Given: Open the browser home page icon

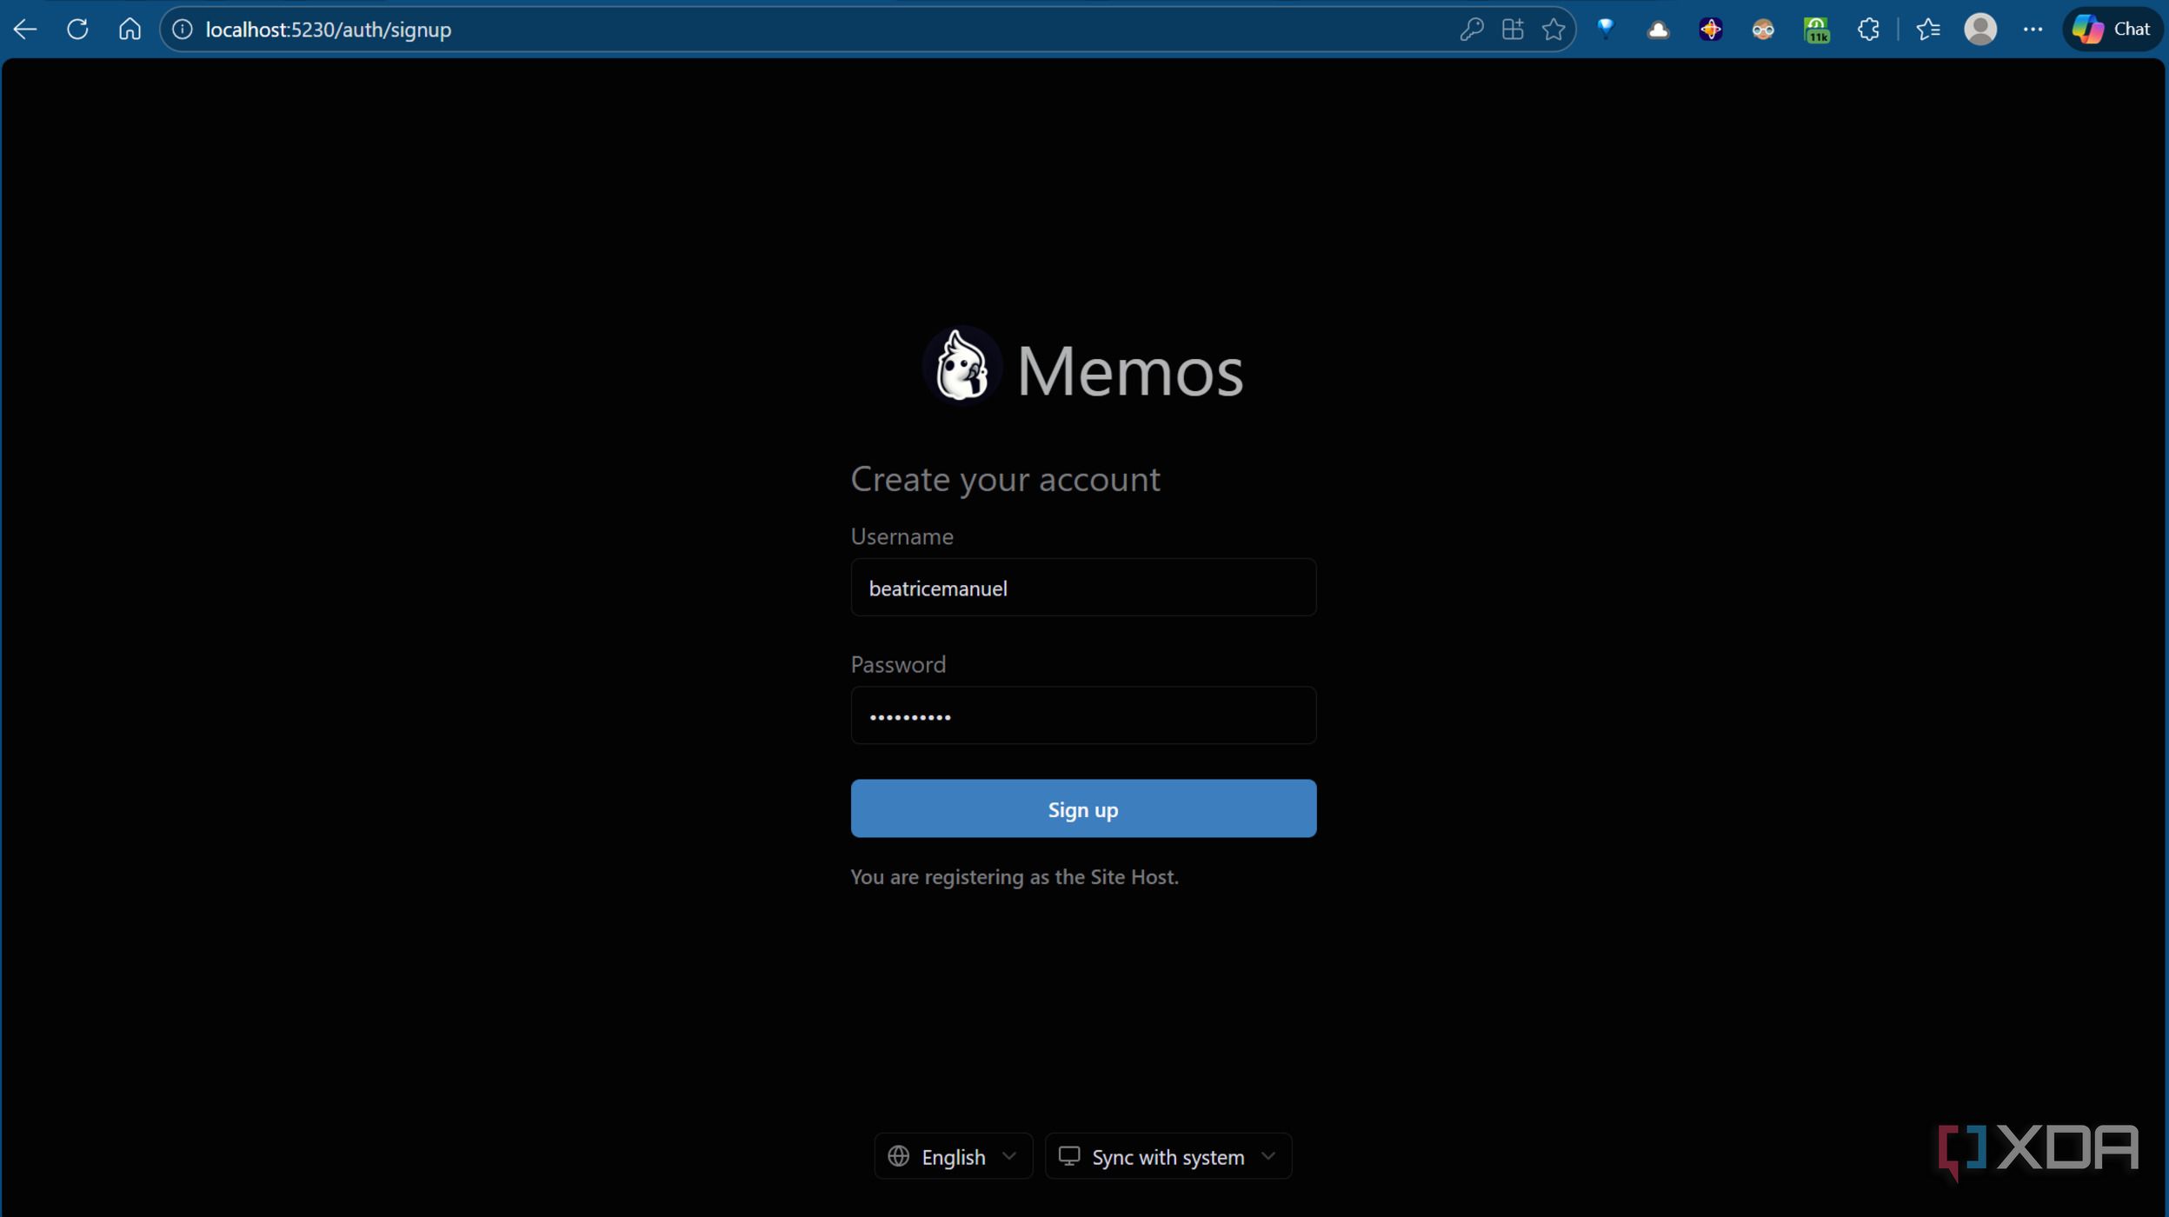Looking at the screenshot, I should coord(130,30).
